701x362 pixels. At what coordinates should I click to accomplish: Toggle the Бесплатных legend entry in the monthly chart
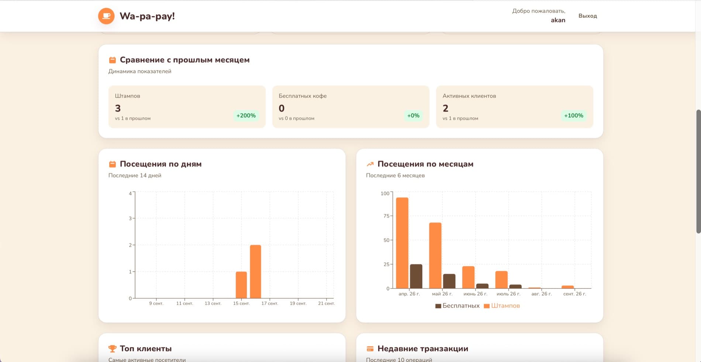pyautogui.click(x=457, y=306)
